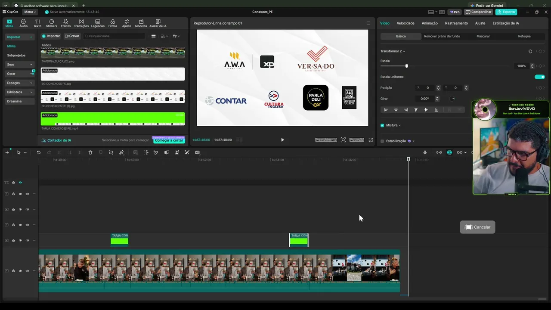Image resolution: width=551 pixels, height=310 pixels.
Task: Align clip to bottom with align-bottom icon
Action: pyautogui.click(x=436, y=110)
